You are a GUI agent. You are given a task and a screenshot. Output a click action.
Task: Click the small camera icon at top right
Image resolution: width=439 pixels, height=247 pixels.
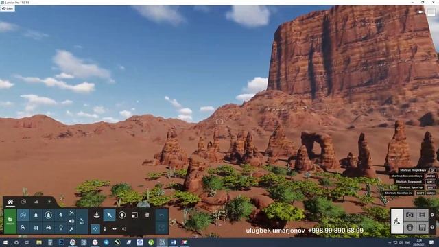420,12
